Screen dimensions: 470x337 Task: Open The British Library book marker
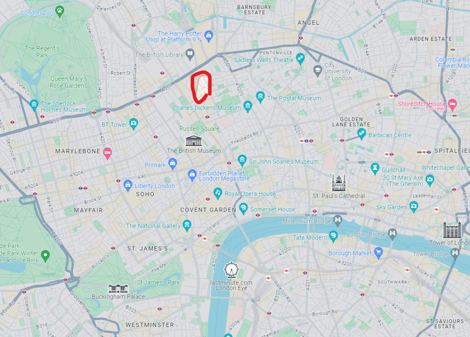190,55
